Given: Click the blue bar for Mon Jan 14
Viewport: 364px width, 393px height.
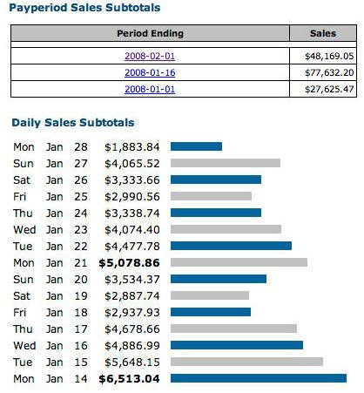Looking at the screenshot, I should [x=259, y=378].
